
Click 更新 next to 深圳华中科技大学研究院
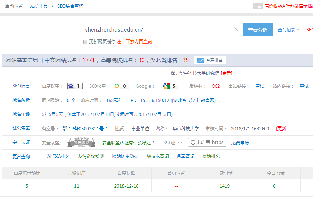[227, 73]
